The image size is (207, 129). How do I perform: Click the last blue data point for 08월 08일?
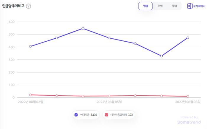click(x=188, y=38)
